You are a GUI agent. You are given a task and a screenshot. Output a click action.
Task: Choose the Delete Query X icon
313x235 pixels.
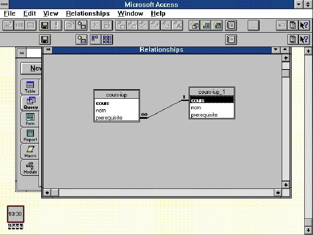coord(177,25)
